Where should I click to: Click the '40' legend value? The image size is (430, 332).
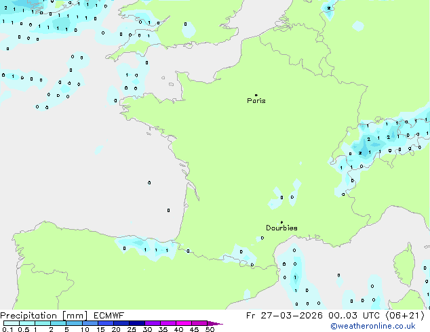[178, 329]
